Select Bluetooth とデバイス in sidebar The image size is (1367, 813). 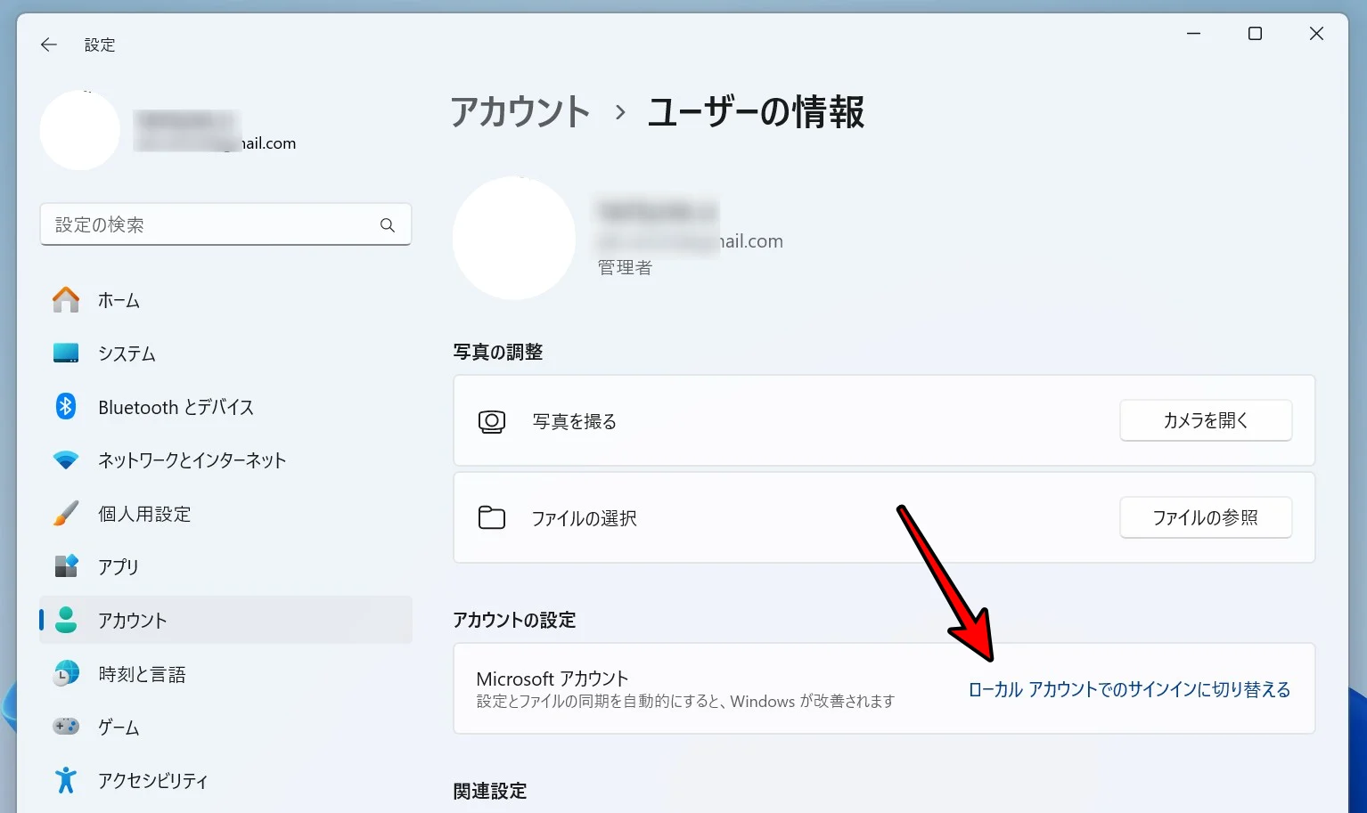pos(176,407)
